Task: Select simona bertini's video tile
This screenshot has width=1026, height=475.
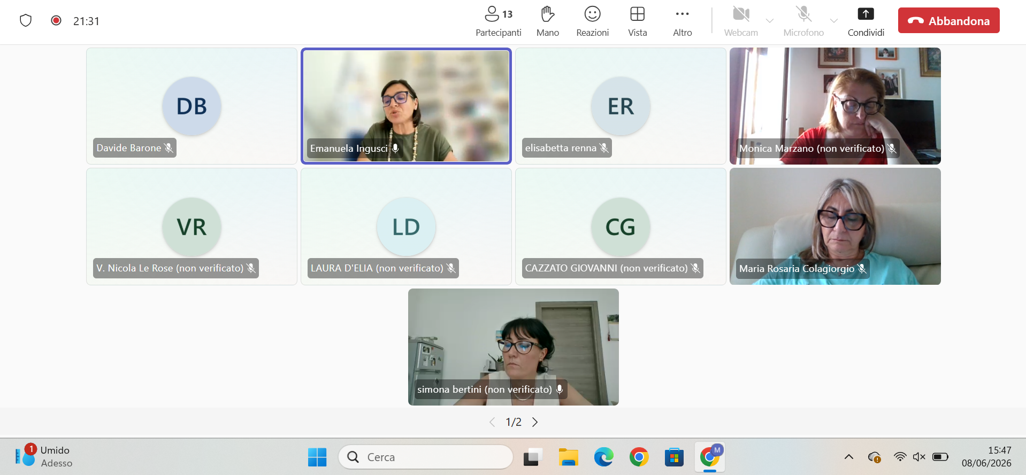Action: [513, 347]
